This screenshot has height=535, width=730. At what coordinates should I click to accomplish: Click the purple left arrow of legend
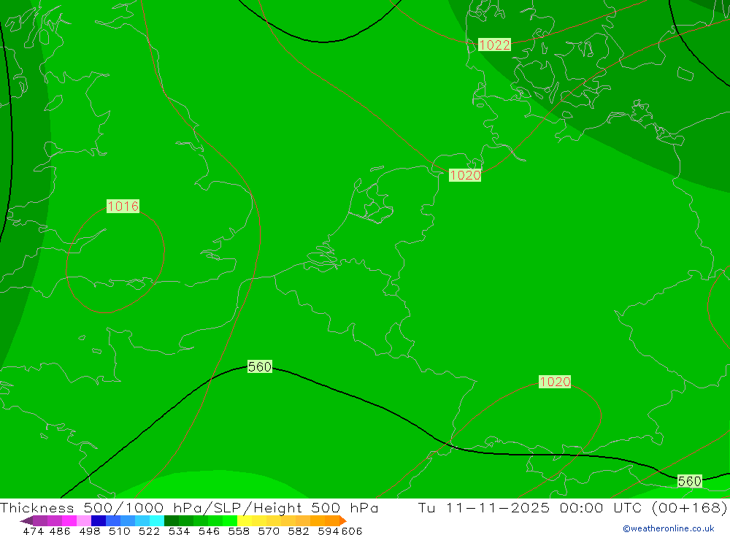26,520
